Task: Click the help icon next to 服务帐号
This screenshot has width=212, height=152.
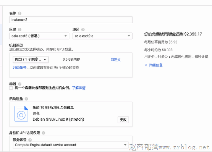Action: [30, 140]
